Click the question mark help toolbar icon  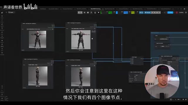[91, 13]
